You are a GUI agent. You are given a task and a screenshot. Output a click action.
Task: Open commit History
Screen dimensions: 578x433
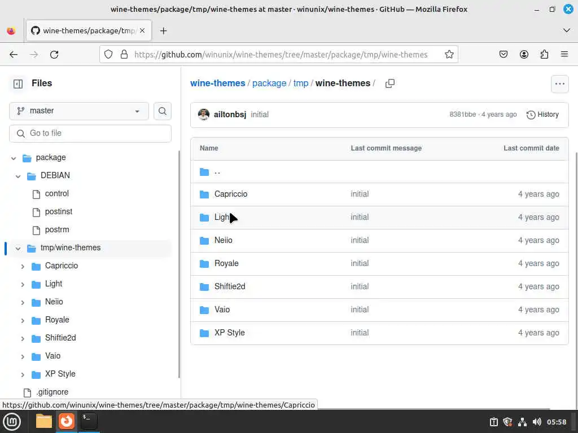(x=542, y=114)
